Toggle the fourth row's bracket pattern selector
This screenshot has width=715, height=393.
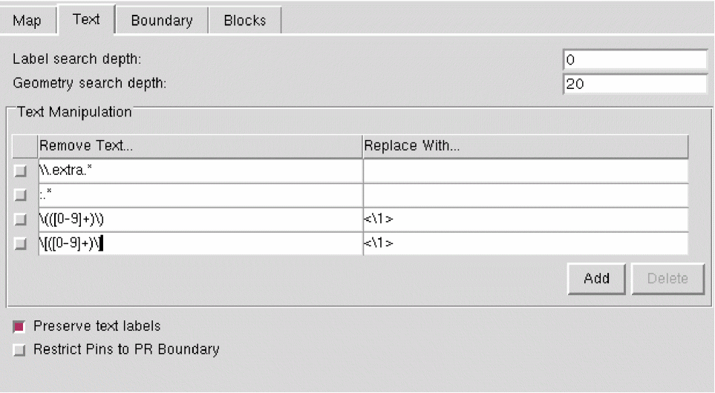coord(21,243)
